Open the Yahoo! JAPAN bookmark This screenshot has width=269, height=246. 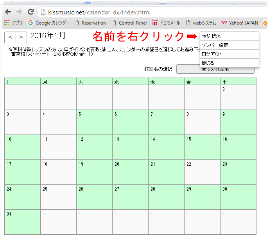tap(240, 23)
